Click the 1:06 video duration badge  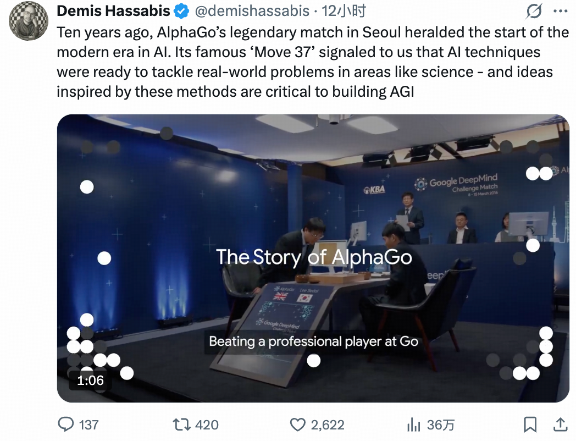point(90,380)
